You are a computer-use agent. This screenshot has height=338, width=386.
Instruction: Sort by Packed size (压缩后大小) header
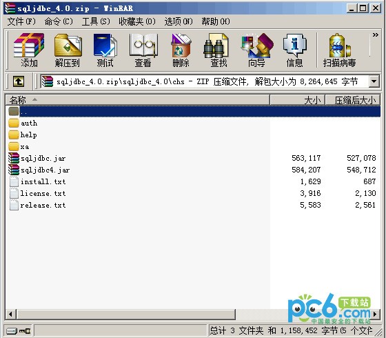(x=353, y=100)
